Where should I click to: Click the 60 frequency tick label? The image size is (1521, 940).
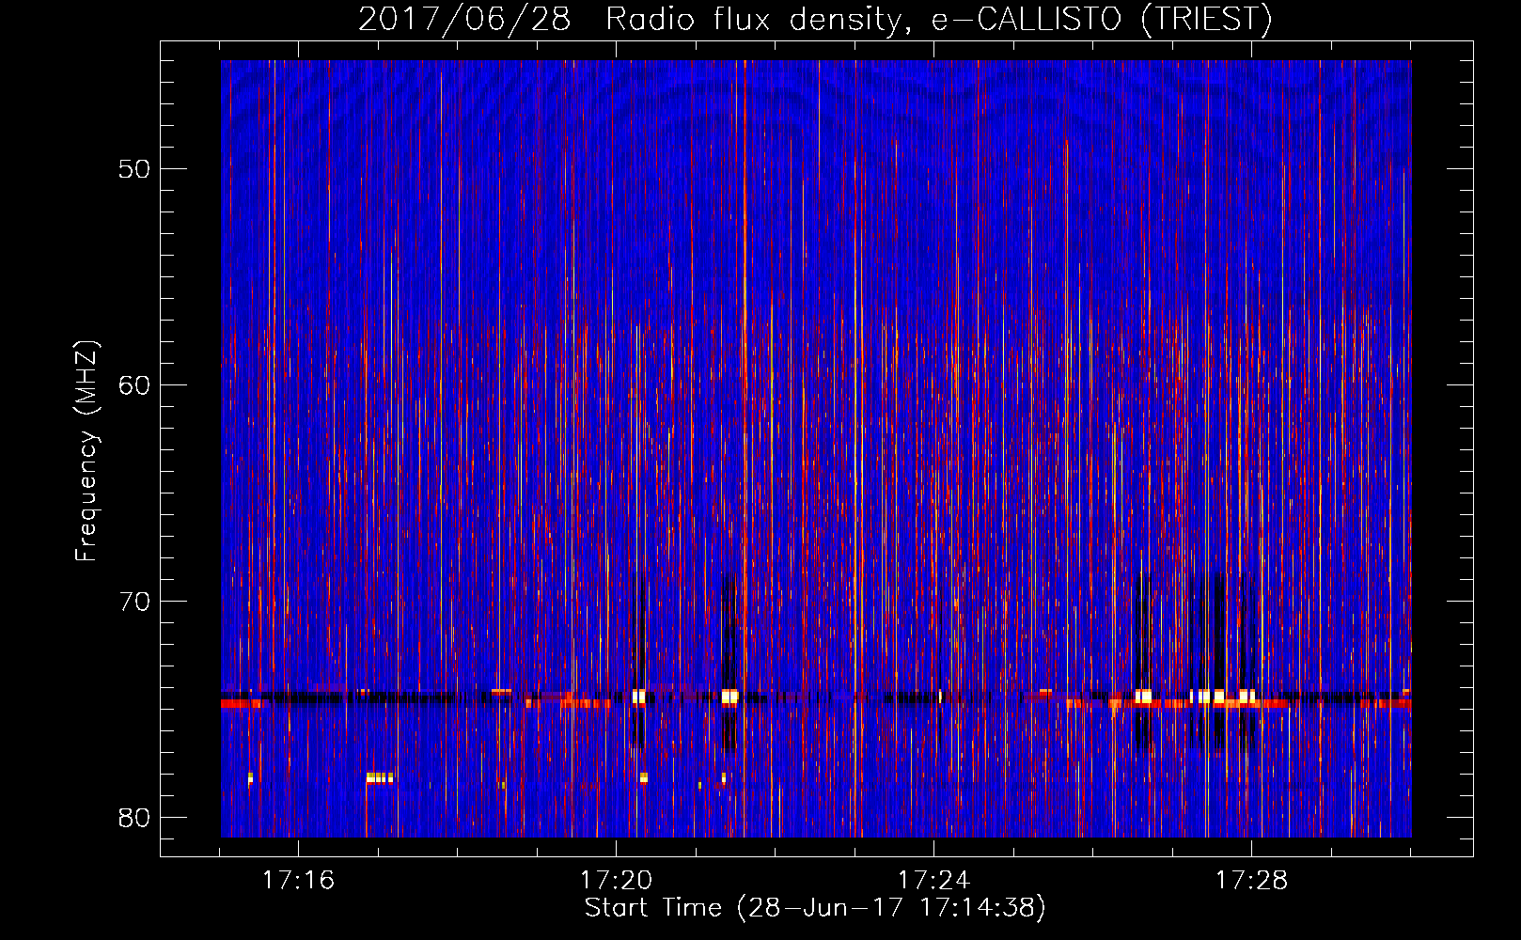click(134, 385)
